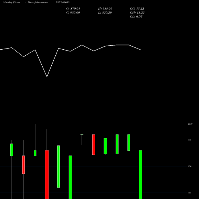
Task: Click the 970 price axis label
Action: pos(189,166)
